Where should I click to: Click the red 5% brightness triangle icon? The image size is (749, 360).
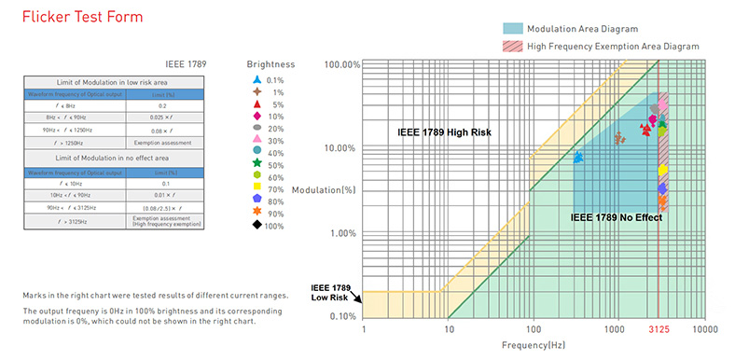(x=257, y=104)
